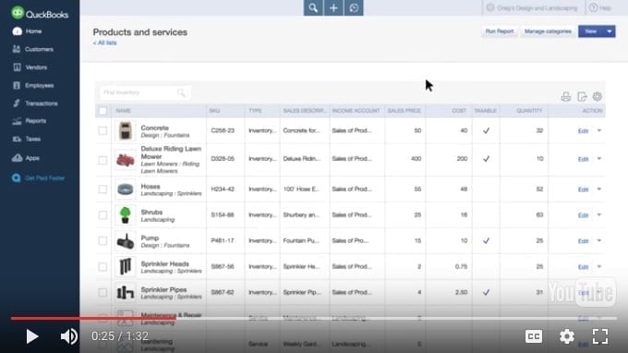Expand action dropdown for Shrubs row

pos(599,214)
